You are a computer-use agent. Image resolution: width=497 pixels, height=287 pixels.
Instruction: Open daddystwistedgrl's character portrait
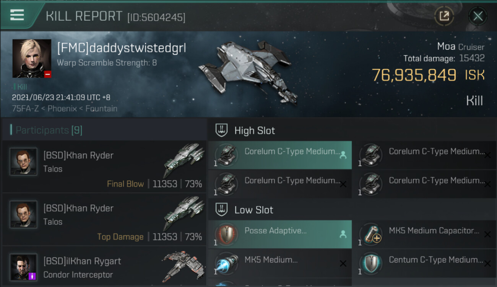[32, 59]
